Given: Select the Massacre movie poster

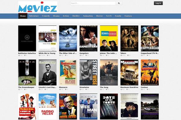Looking at the screenshot, I should pyautogui.click(x=68, y=72).
